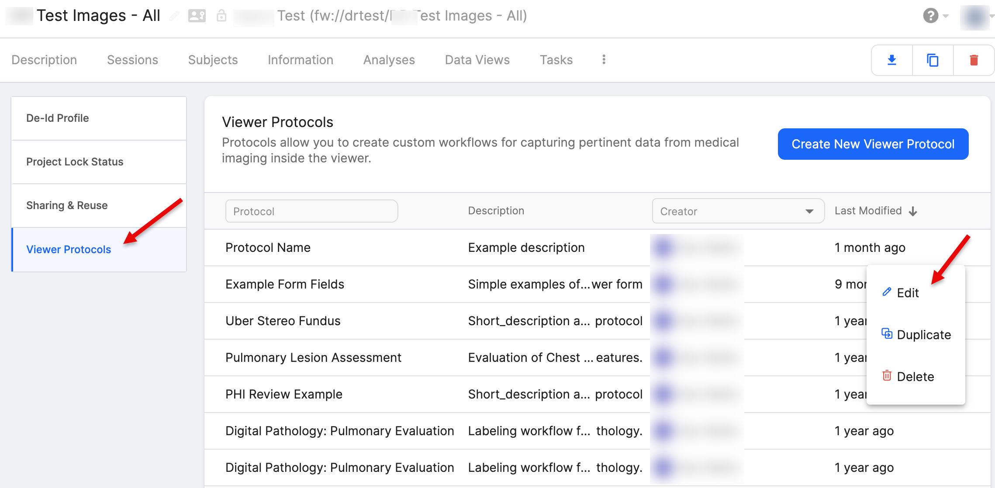Toggle Last Modified sort order arrow
995x488 pixels.
click(913, 211)
